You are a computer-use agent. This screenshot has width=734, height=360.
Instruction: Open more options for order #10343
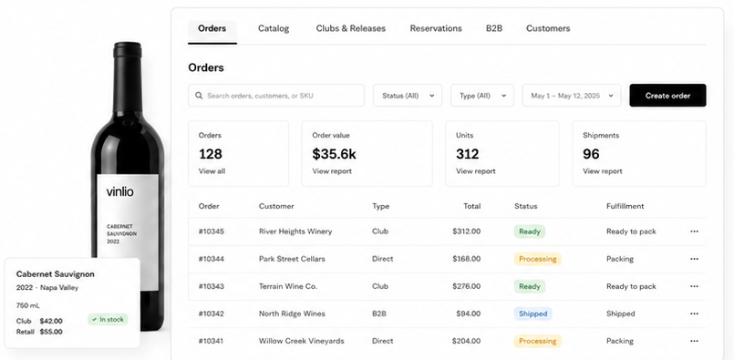click(x=694, y=286)
